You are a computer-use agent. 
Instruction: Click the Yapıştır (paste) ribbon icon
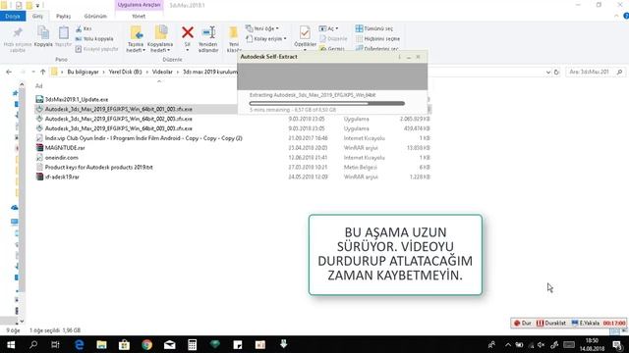click(63, 32)
